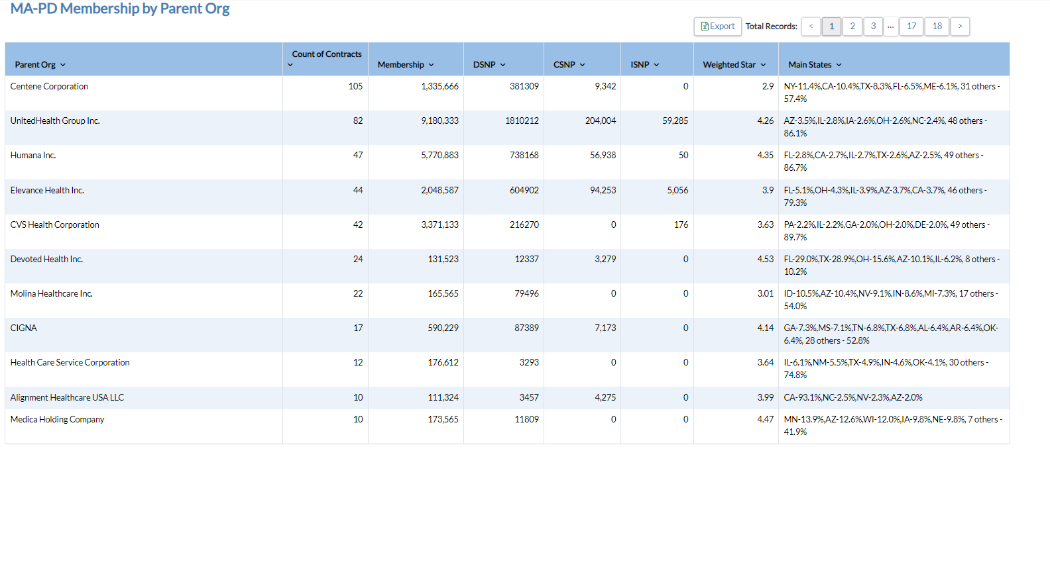This screenshot has width=1050, height=582.
Task: Select page 2 in pagination
Action: (x=852, y=26)
